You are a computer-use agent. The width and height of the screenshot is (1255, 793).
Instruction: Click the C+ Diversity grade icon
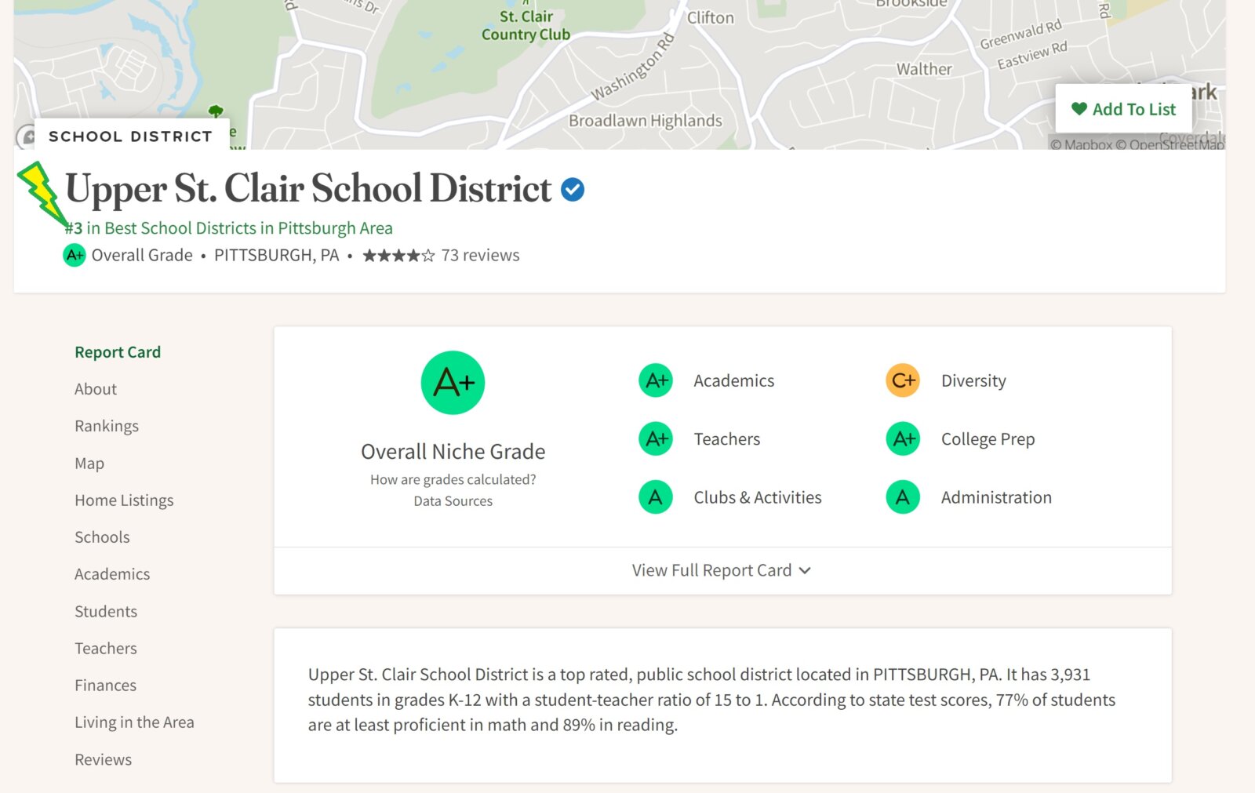point(903,380)
